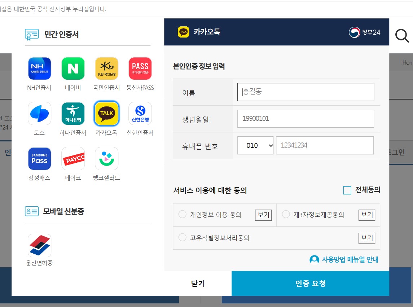
Task: Click the 이름 name input field
Action: (x=305, y=92)
